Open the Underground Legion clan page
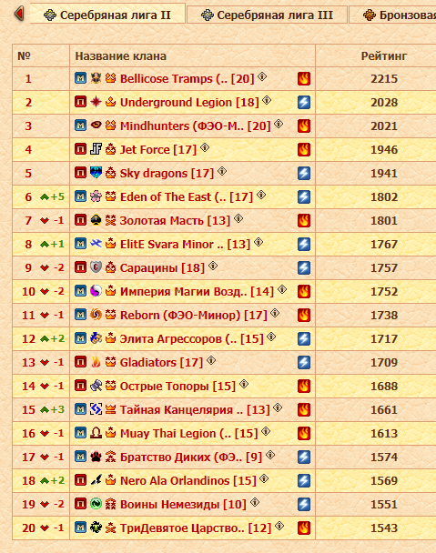The height and width of the screenshot is (553, 436). [x=189, y=102]
